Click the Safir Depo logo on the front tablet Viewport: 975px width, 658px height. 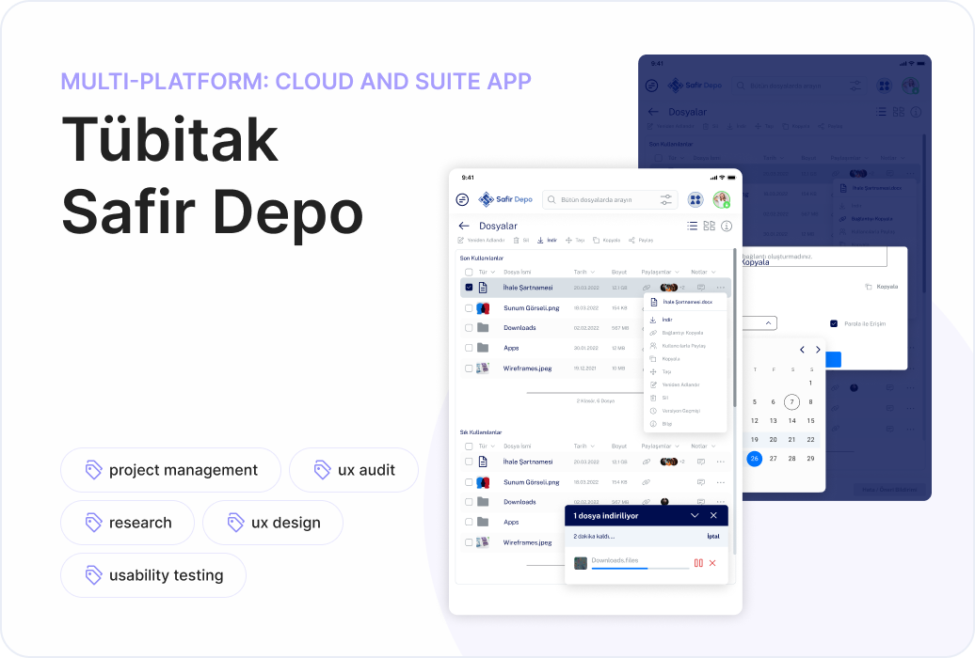504,199
